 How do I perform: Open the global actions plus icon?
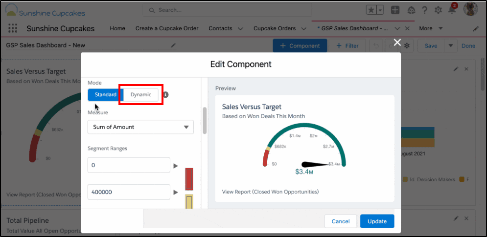coord(395,10)
